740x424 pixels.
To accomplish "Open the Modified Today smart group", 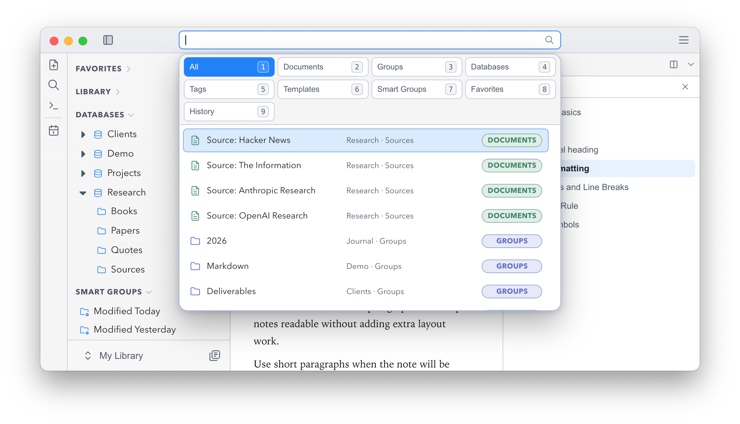I will [x=127, y=311].
